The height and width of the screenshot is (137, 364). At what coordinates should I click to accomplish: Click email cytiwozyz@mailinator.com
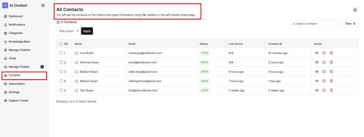coord(145,53)
